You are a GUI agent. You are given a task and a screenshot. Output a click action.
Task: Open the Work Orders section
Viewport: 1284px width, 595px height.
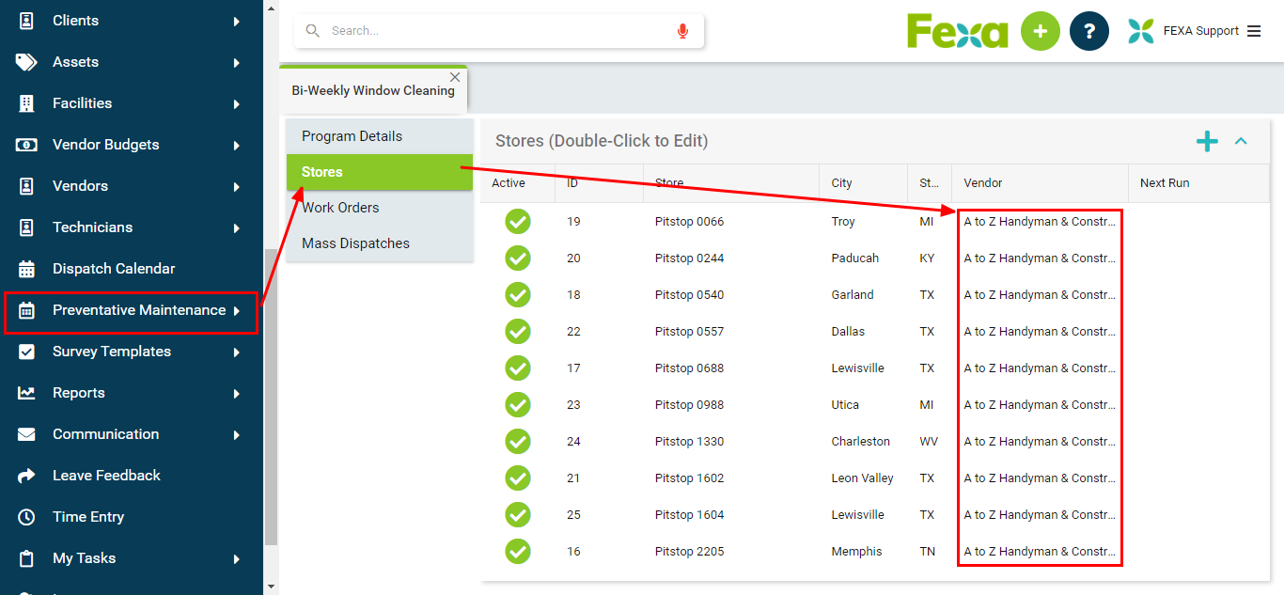[380, 208]
